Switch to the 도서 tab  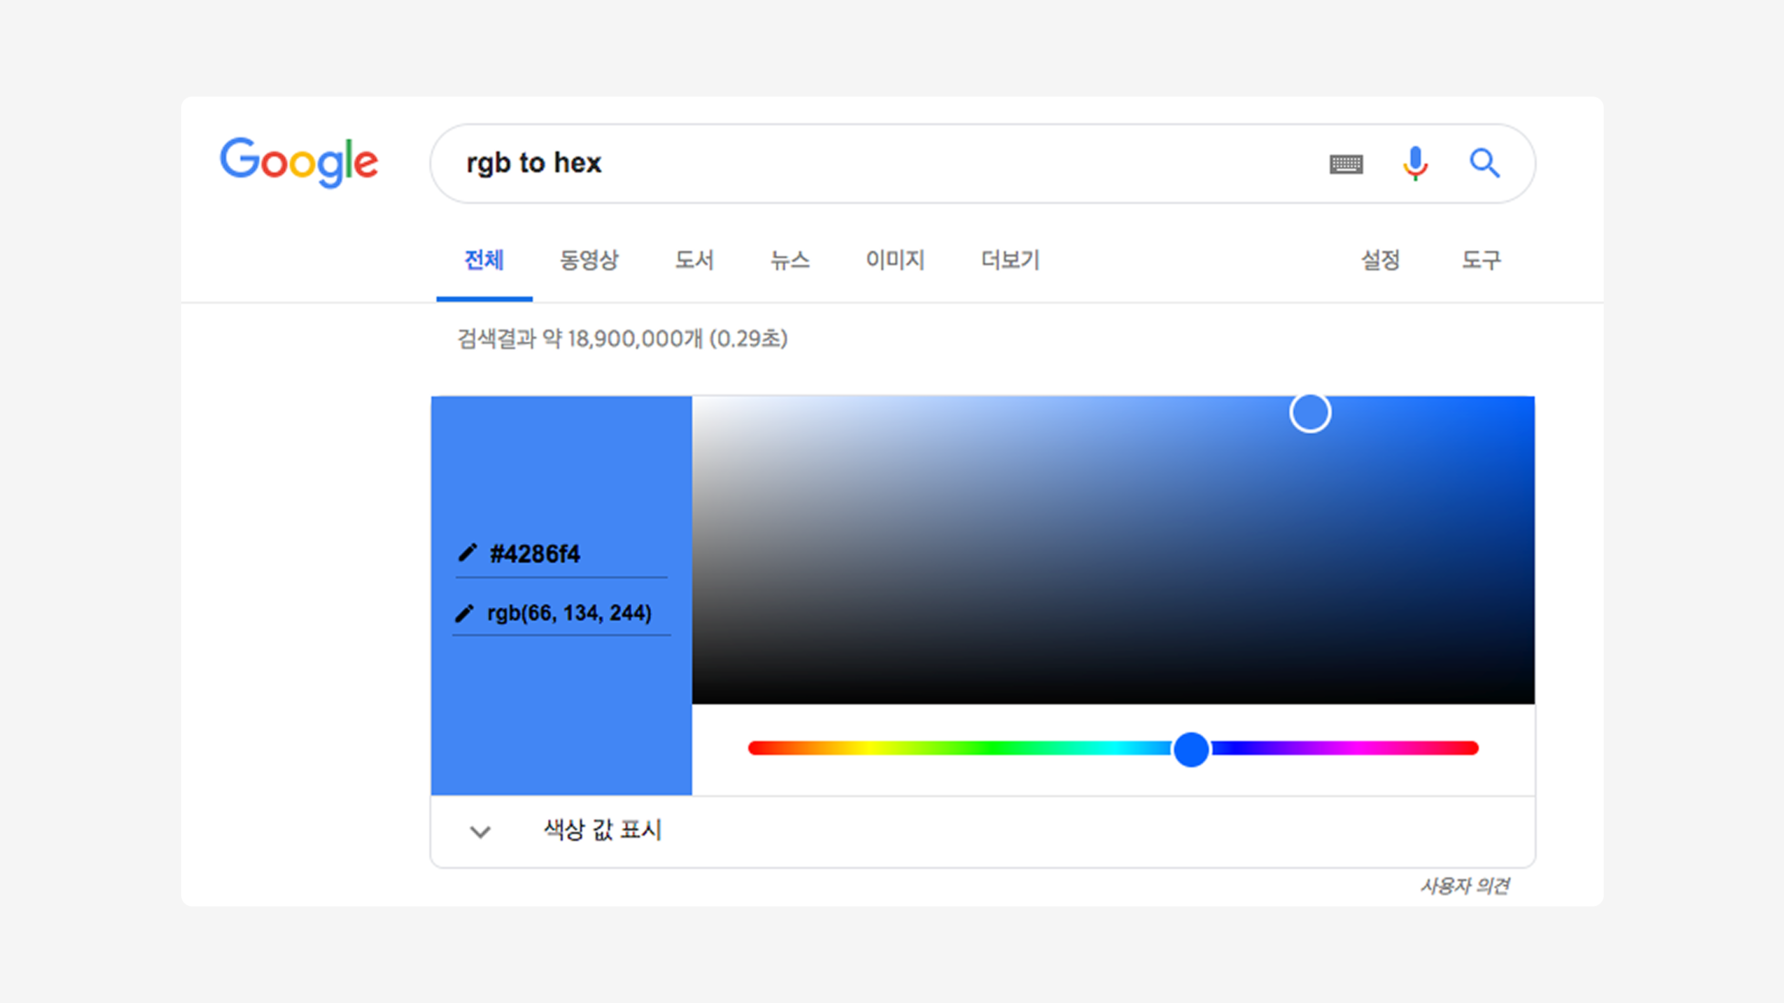[694, 260]
